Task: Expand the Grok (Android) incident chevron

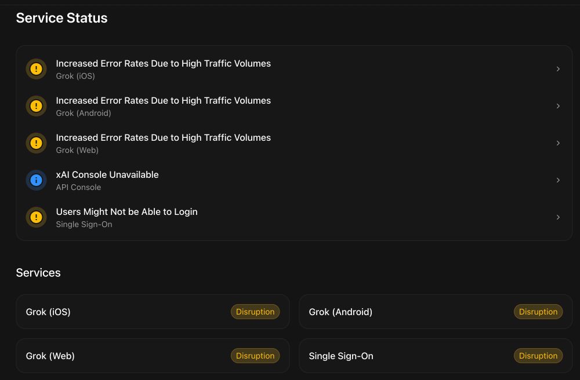Action: 558,106
